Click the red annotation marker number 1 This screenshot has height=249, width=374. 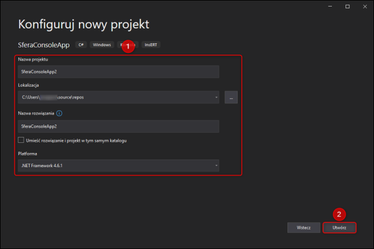[x=126, y=46]
